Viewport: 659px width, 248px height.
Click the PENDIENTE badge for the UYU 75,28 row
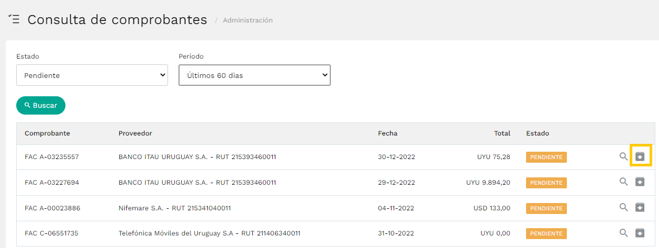coord(546,157)
